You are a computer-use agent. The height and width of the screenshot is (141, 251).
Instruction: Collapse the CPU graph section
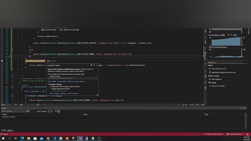coord(208,47)
